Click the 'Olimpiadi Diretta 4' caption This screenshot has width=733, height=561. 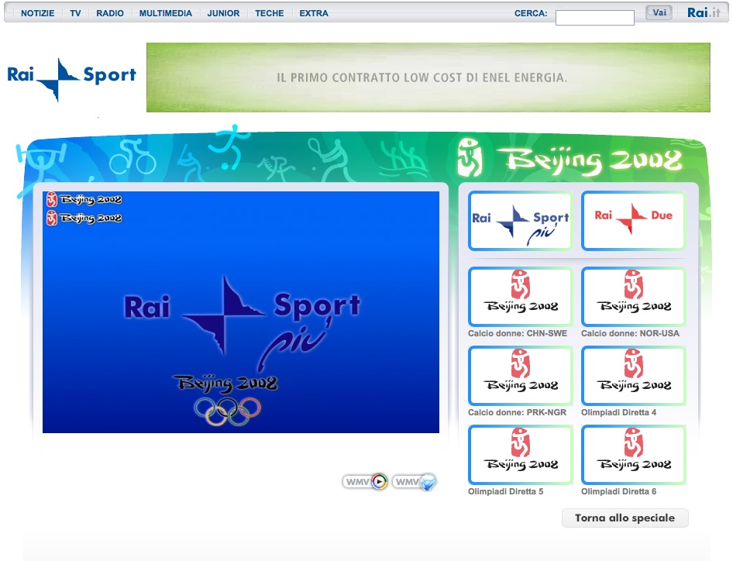tap(618, 412)
